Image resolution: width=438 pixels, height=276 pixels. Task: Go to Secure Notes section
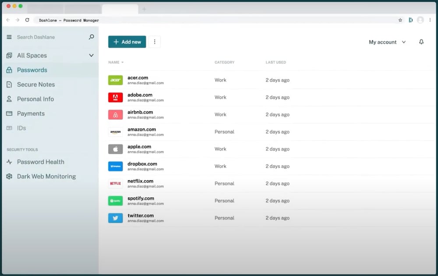click(x=36, y=85)
